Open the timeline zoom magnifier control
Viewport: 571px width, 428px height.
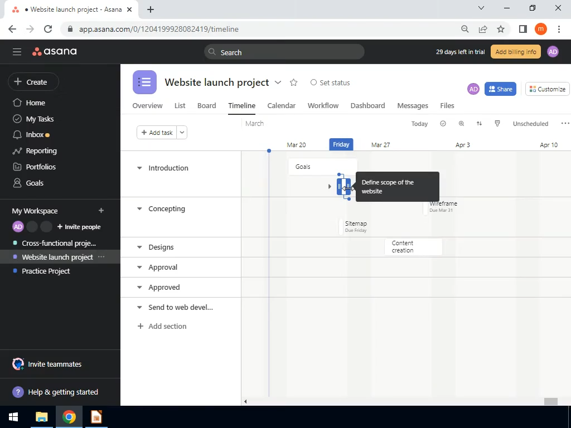pyautogui.click(x=461, y=124)
